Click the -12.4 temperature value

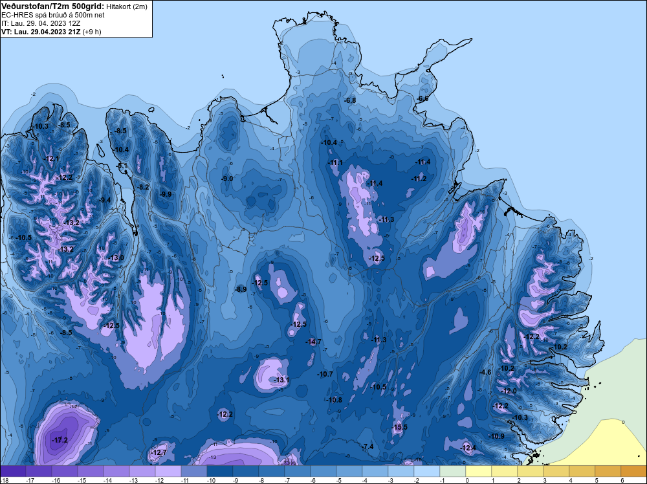pos(468,448)
